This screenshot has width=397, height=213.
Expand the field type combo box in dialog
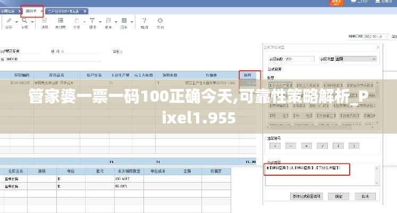click(374, 59)
